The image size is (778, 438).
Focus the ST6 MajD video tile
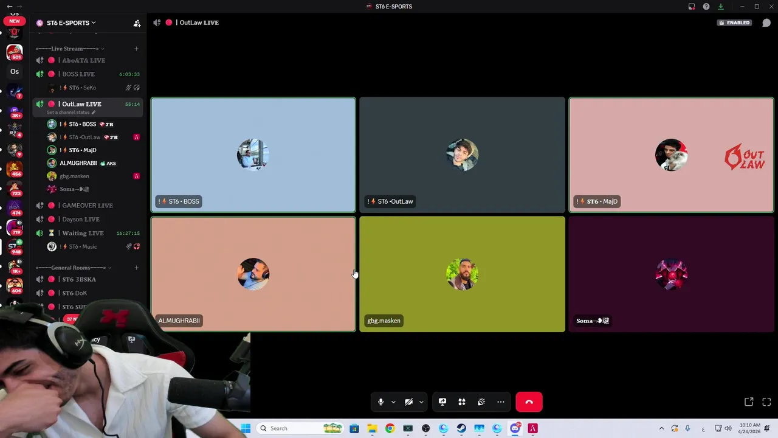(671, 155)
